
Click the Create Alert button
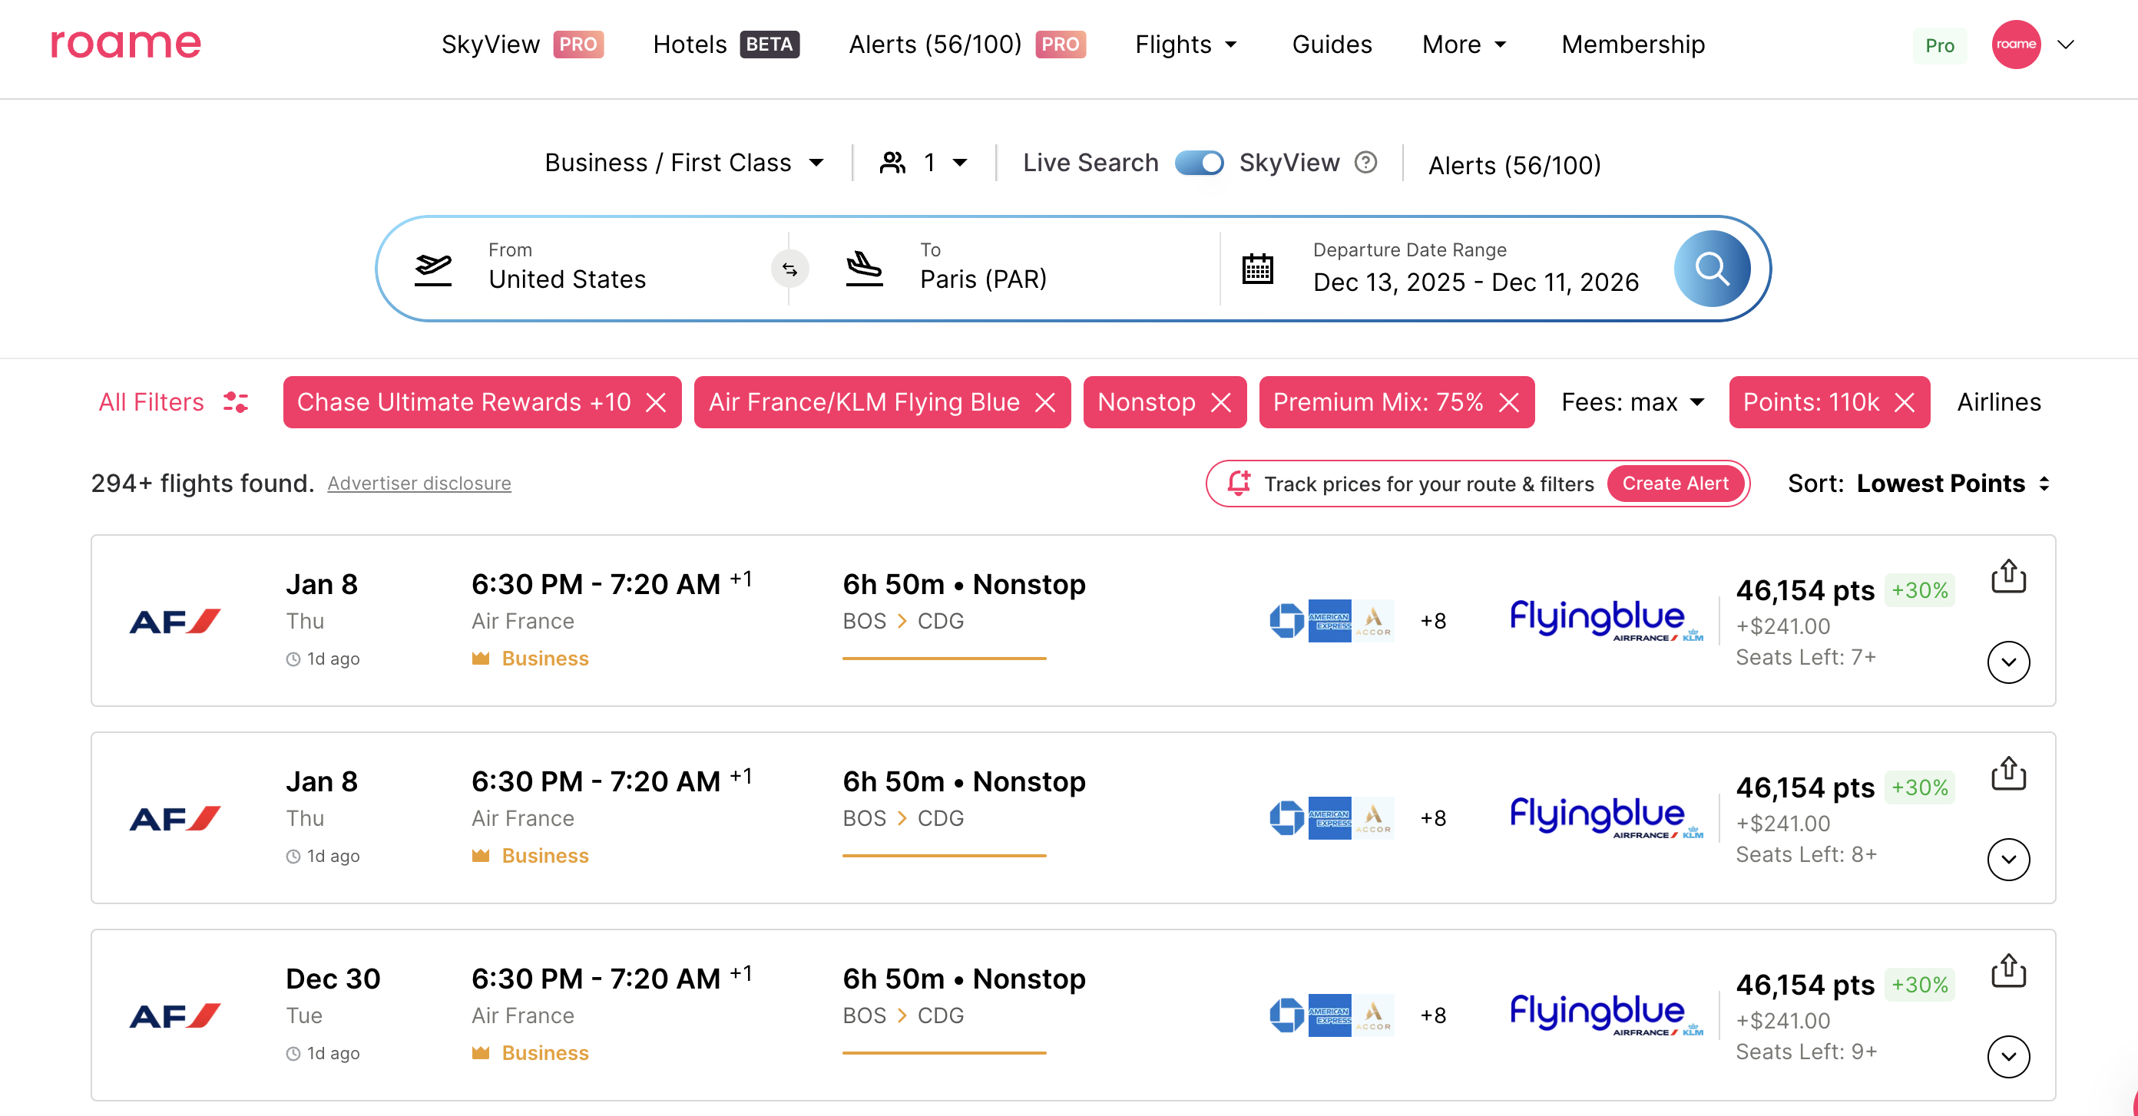pos(1674,484)
